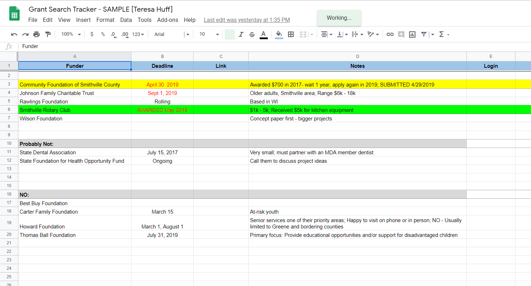This screenshot has width=531, height=286.
Task: Expand functions dropdown arrow
Action: 448,35
